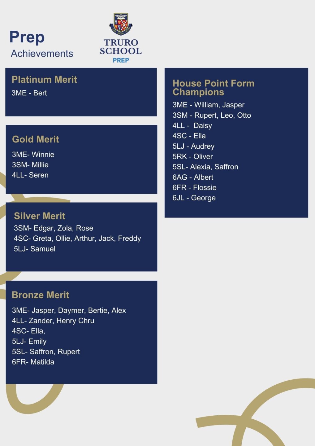The height and width of the screenshot is (446, 315).
Task: Click the Platinum Merit heading
Action: 44,80
